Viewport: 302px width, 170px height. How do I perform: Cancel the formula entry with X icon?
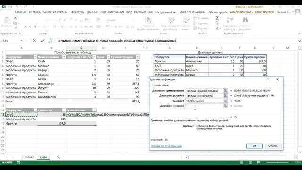34,41
